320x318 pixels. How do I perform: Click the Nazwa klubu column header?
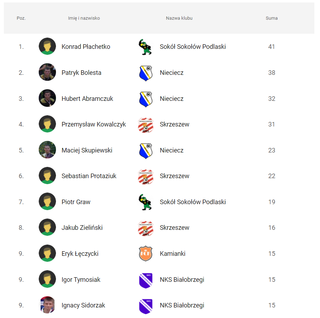179,18
